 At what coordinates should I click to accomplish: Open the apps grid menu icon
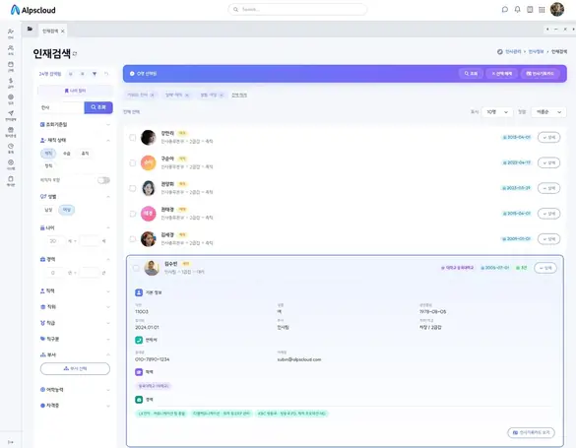coord(542,10)
